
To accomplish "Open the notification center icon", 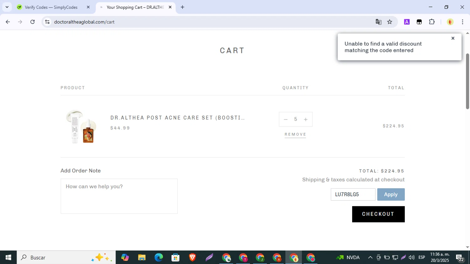I will tap(460, 258).
